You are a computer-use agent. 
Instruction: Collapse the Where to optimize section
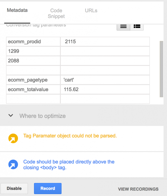coord(11,115)
